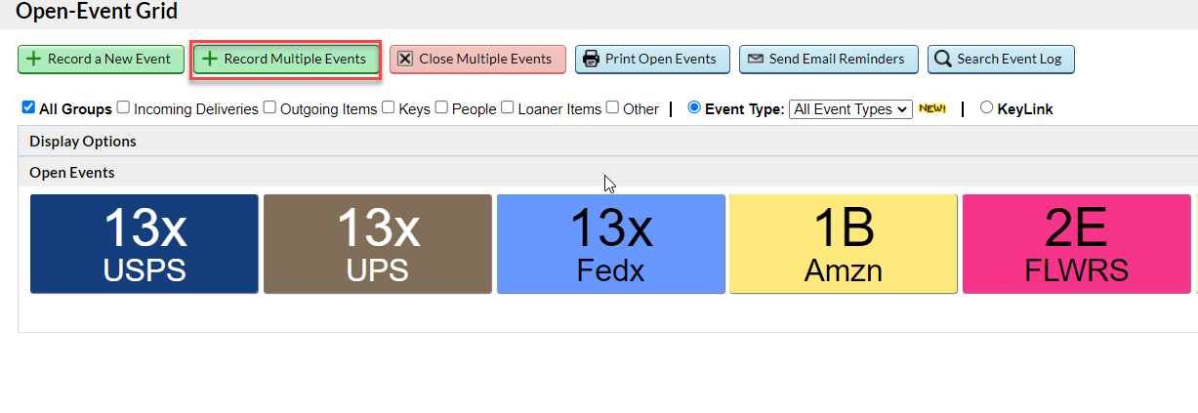Click the printer icon on Print Open Events
This screenshot has height=413, width=1198.
point(591,59)
